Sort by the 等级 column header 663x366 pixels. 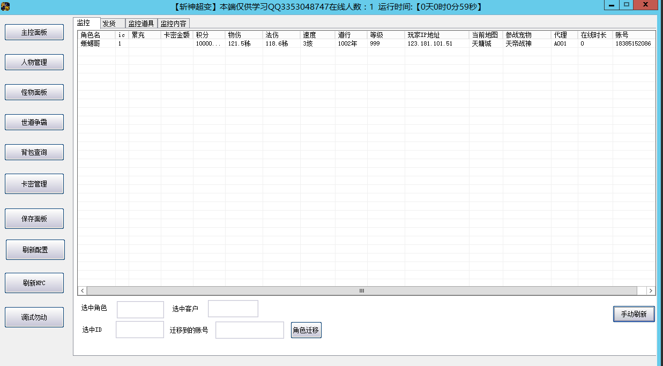coord(385,35)
